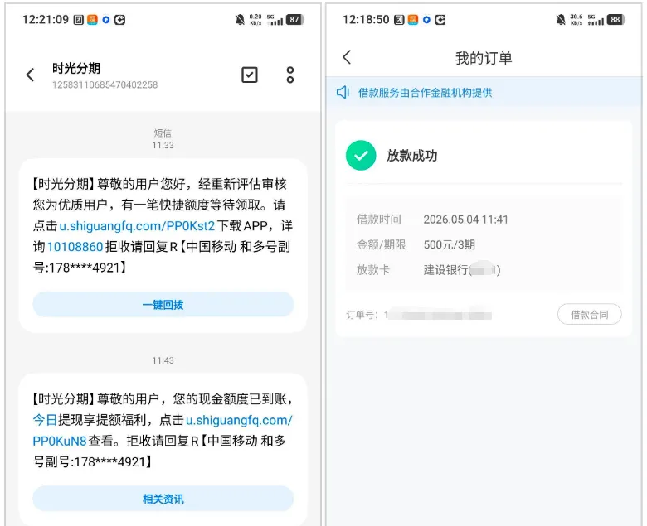Tap the 放款成功 status text
The width and height of the screenshot is (647, 526).
tap(411, 156)
